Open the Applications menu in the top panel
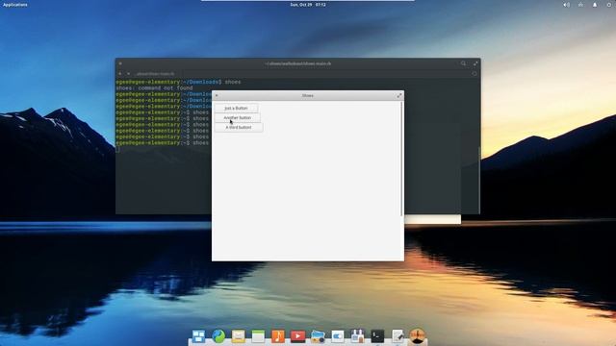This screenshot has height=346, width=616. tap(15, 5)
